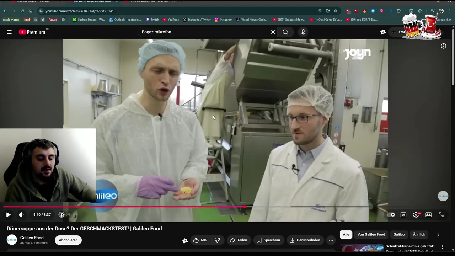Select the 'Von Galileo Food' filter chip

pos(371,234)
